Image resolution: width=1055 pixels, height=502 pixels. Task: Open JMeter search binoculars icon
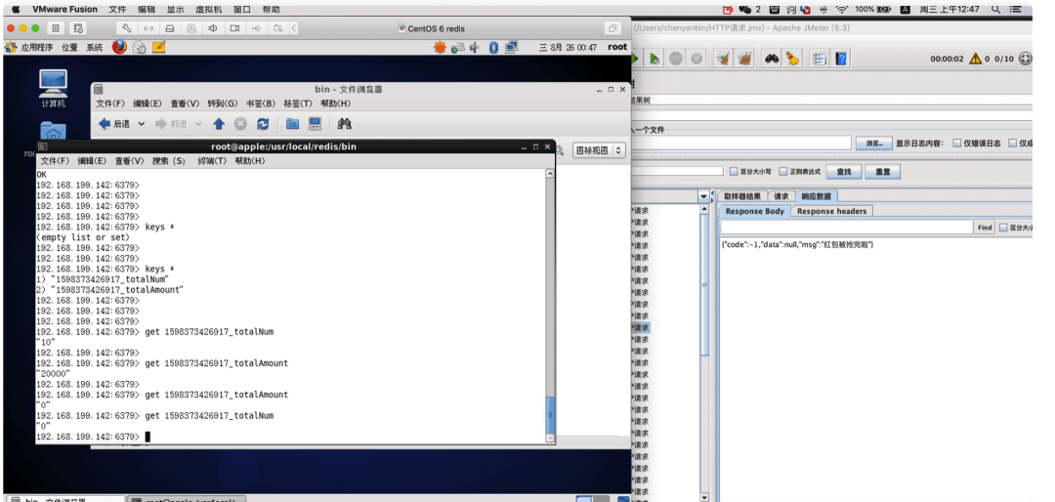771,59
